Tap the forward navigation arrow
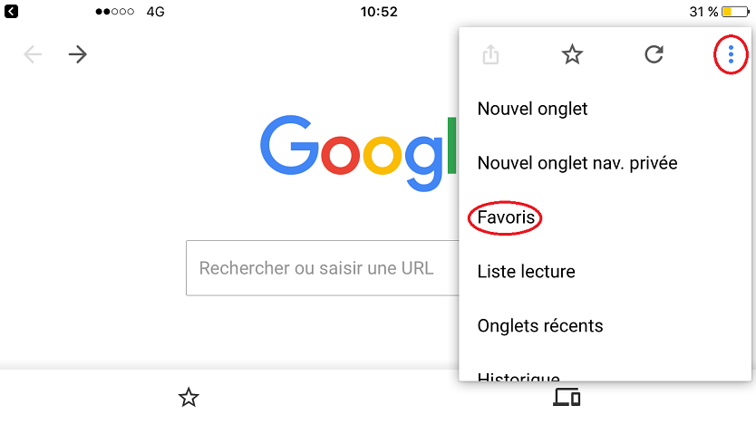 78,54
